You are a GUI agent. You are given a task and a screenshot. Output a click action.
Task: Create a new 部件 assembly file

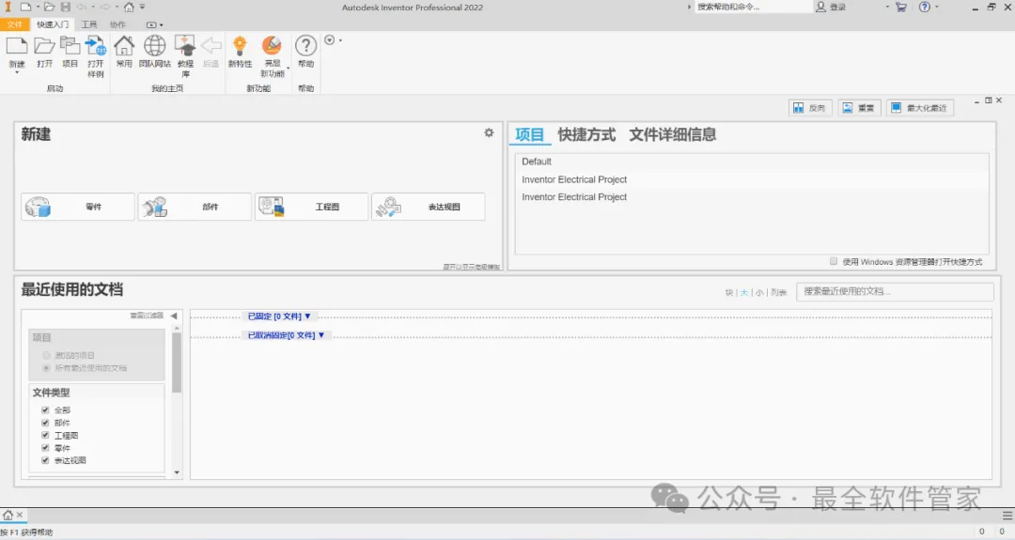pos(195,207)
